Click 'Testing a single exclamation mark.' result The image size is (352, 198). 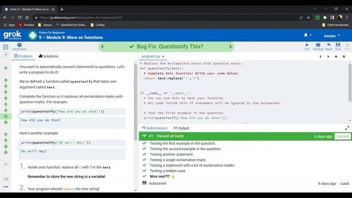(178, 160)
